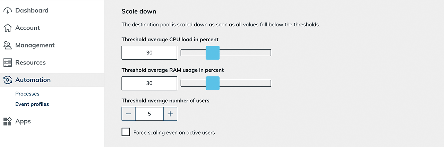Image resolution: width=444 pixels, height=147 pixels.
Task: Click the Management users icon
Action: click(x=8, y=45)
